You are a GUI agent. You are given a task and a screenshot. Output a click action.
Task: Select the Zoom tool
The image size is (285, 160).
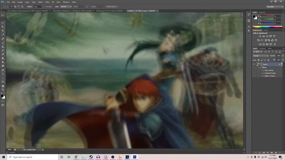[3, 90]
